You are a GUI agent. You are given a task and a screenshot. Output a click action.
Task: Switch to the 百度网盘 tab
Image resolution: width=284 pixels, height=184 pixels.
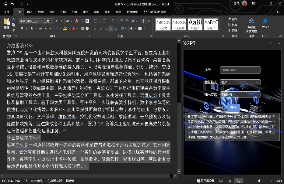point(132,12)
